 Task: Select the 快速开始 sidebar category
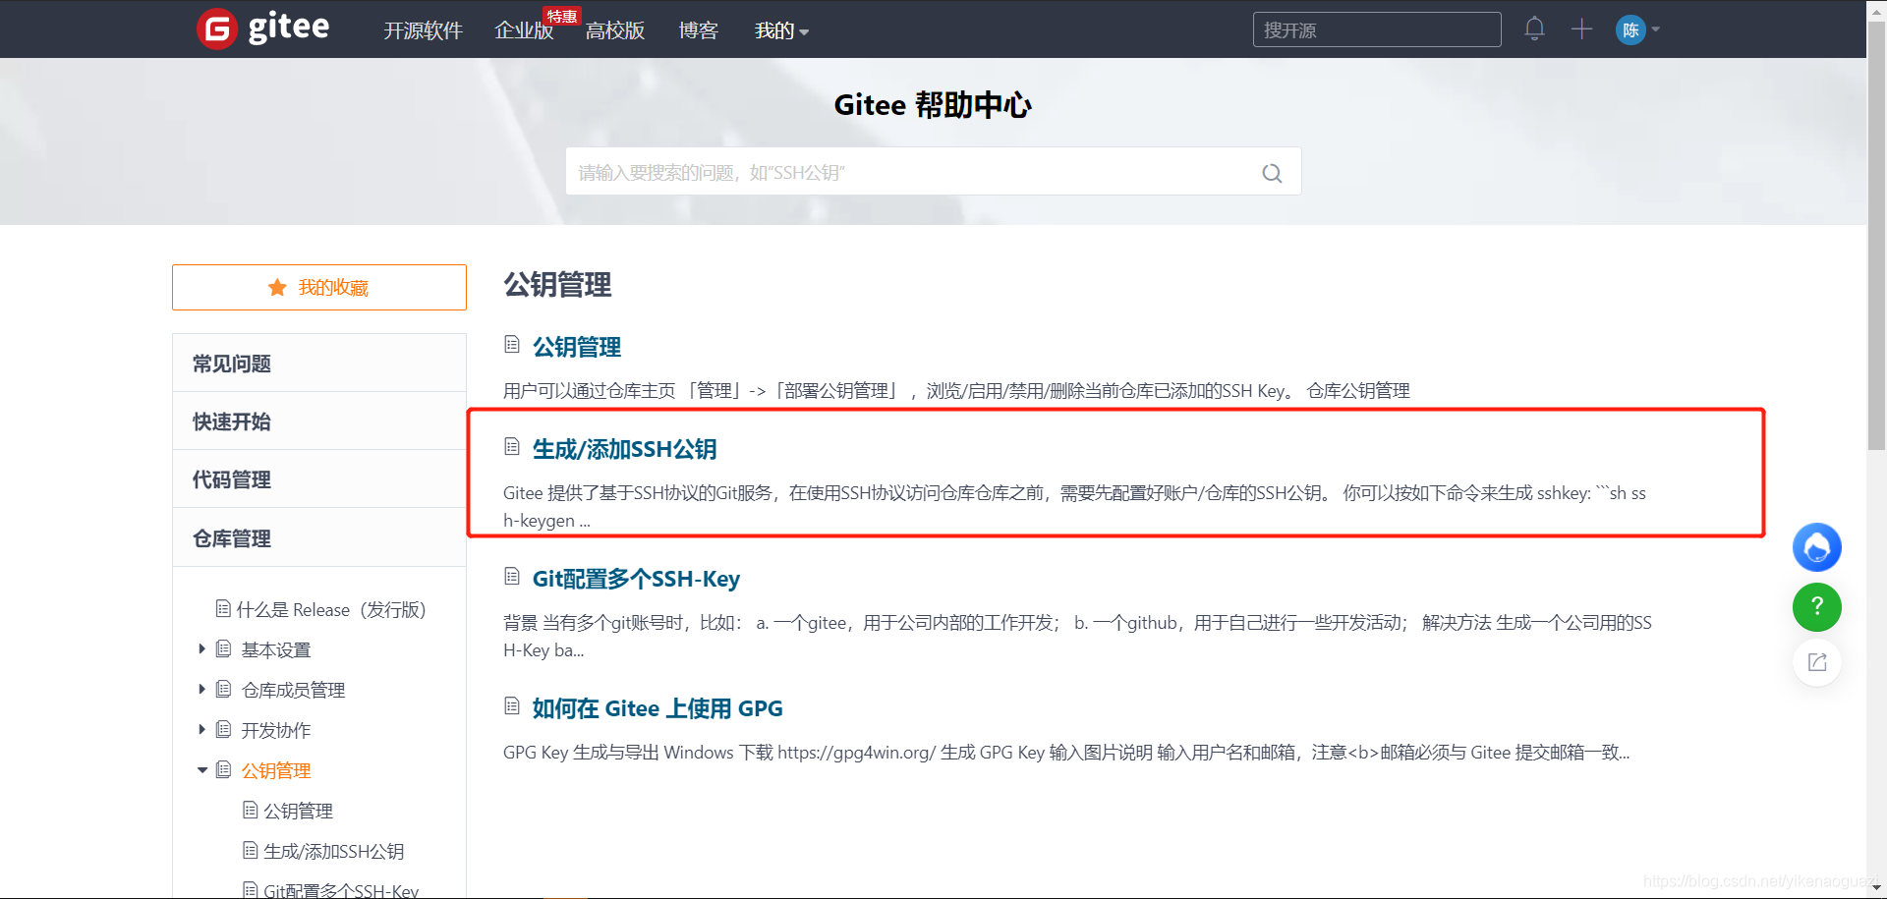[319, 421]
